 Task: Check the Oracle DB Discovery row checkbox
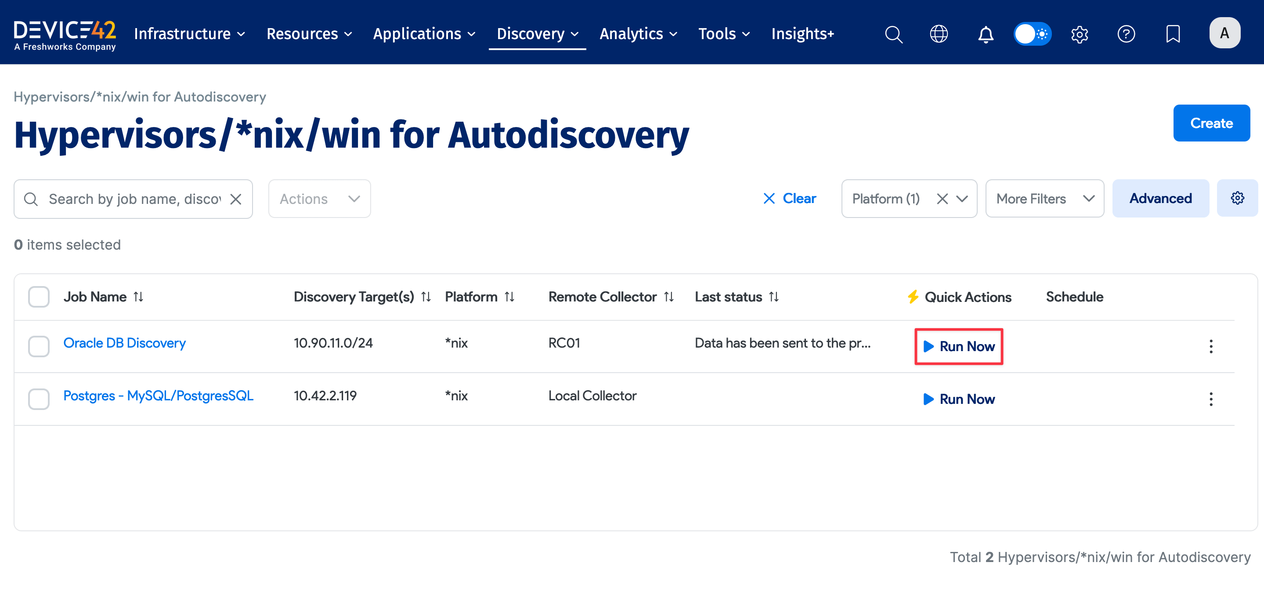click(38, 346)
